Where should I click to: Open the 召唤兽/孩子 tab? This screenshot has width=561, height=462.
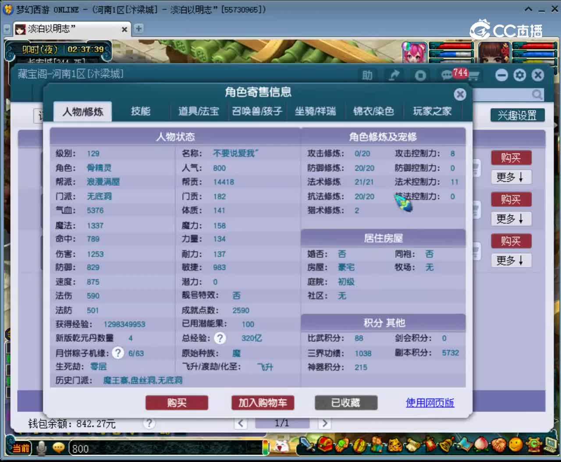point(257,111)
